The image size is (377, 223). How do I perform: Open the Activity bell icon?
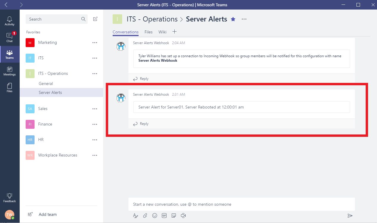coord(10,21)
